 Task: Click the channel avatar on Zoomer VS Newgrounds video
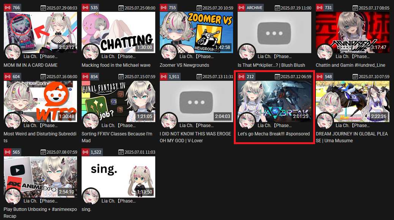point(169,52)
